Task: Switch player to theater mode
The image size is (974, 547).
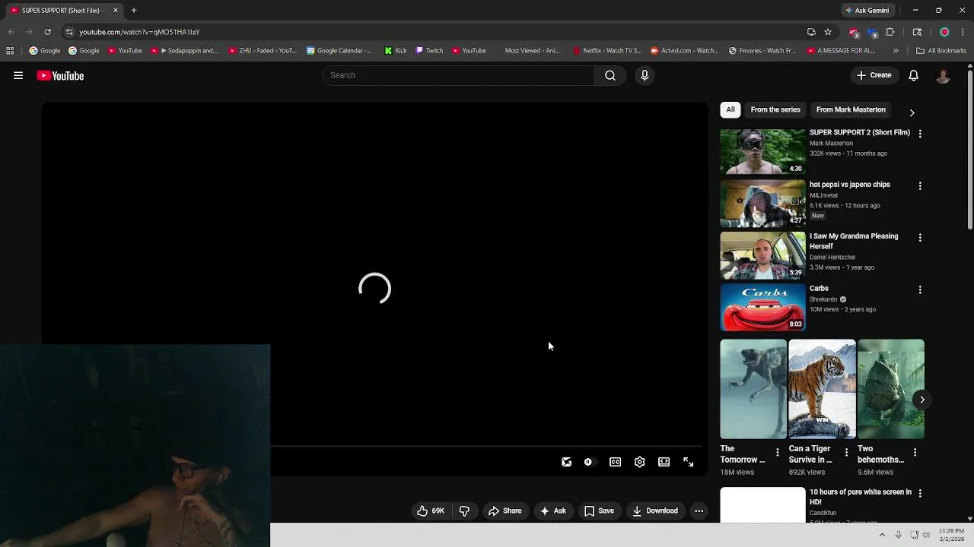Action: (664, 462)
